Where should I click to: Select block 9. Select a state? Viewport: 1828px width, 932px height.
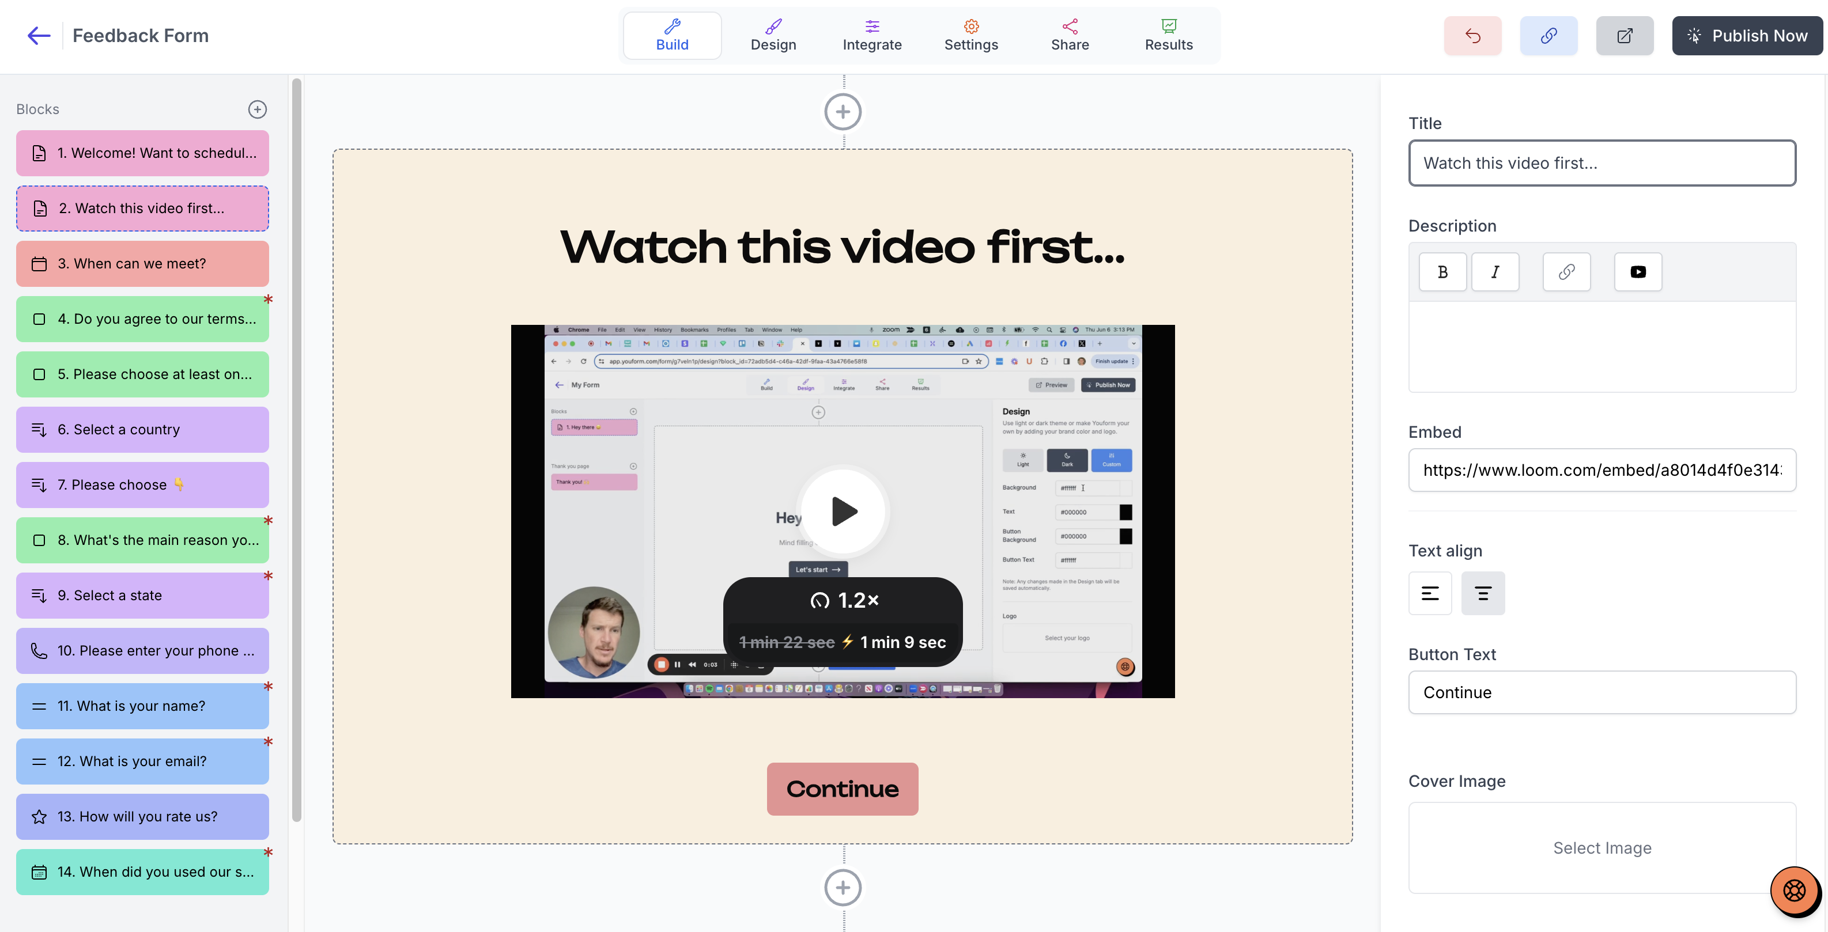coord(143,596)
